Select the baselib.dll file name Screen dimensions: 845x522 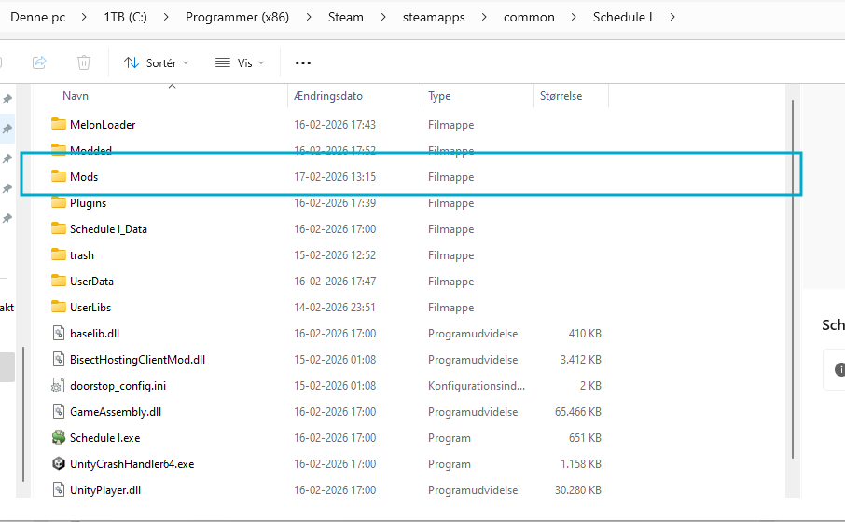click(x=94, y=334)
